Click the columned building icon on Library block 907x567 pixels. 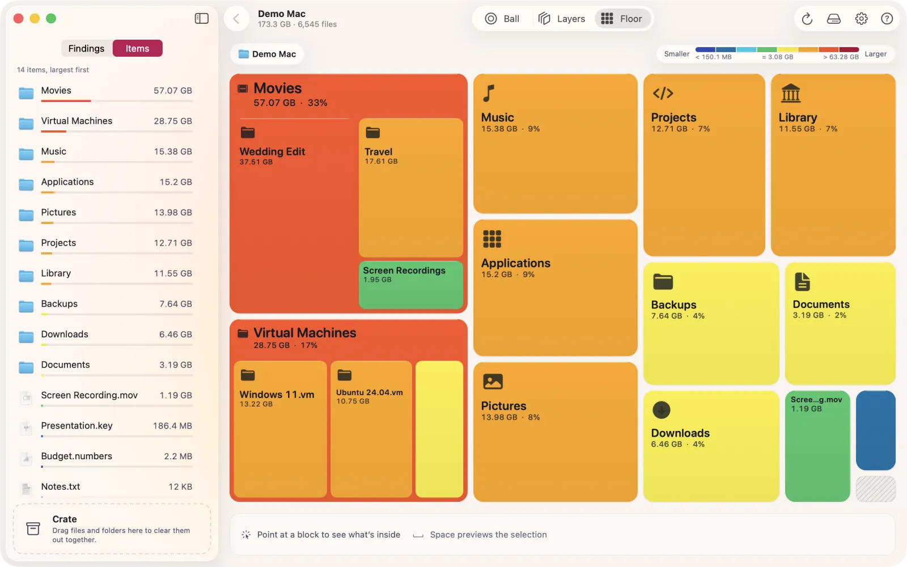click(790, 93)
